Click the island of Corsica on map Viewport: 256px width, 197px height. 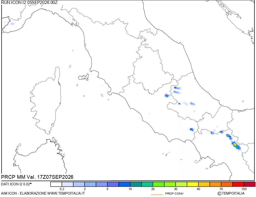coord(46,100)
